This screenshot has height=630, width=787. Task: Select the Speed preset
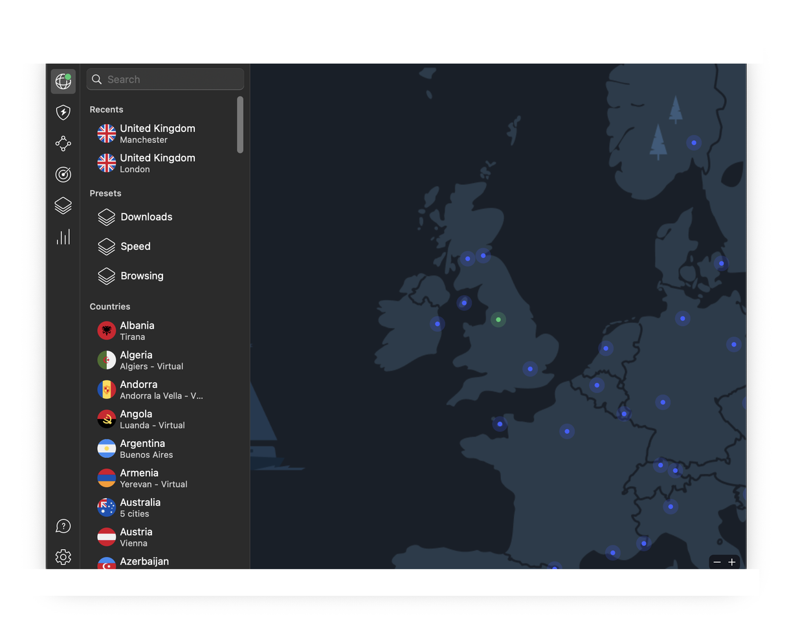pos(135,246)
